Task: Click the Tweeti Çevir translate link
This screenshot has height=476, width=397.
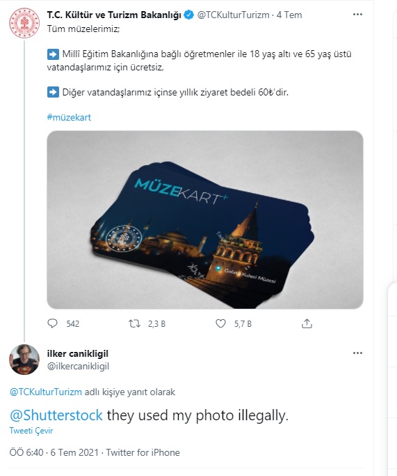Action: [31, 431]
